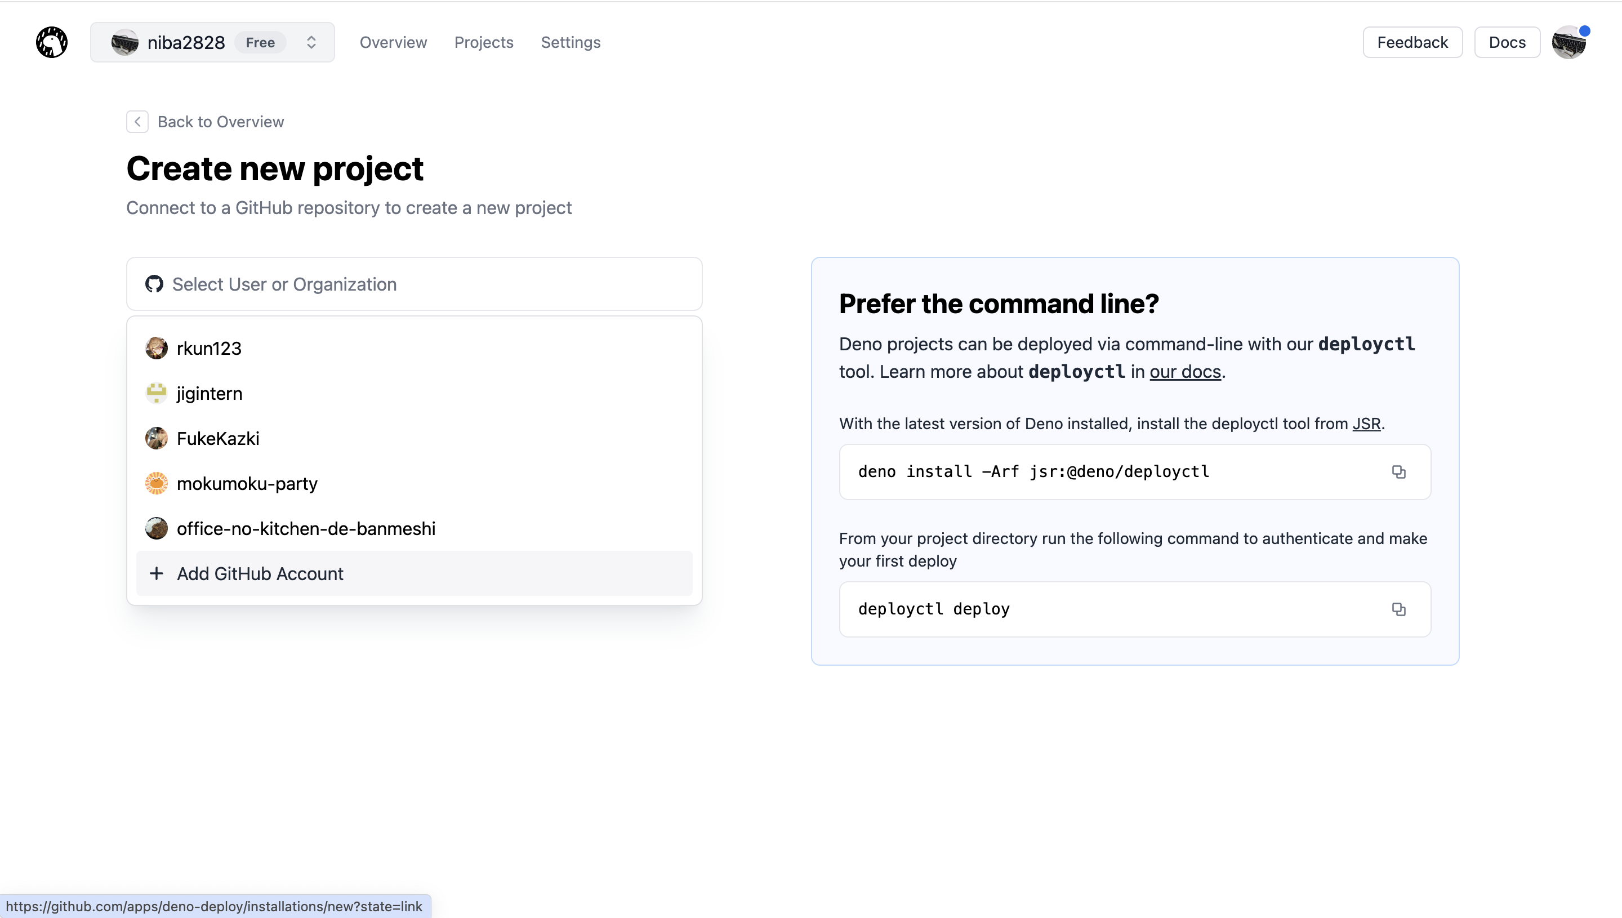Click the Feedback button
Viewport: 1622px width, 918px height.
point(1412,42)
